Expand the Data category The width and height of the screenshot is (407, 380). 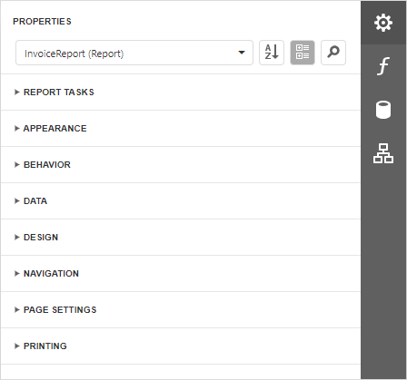pyautogui.click(x=181, y=201)
